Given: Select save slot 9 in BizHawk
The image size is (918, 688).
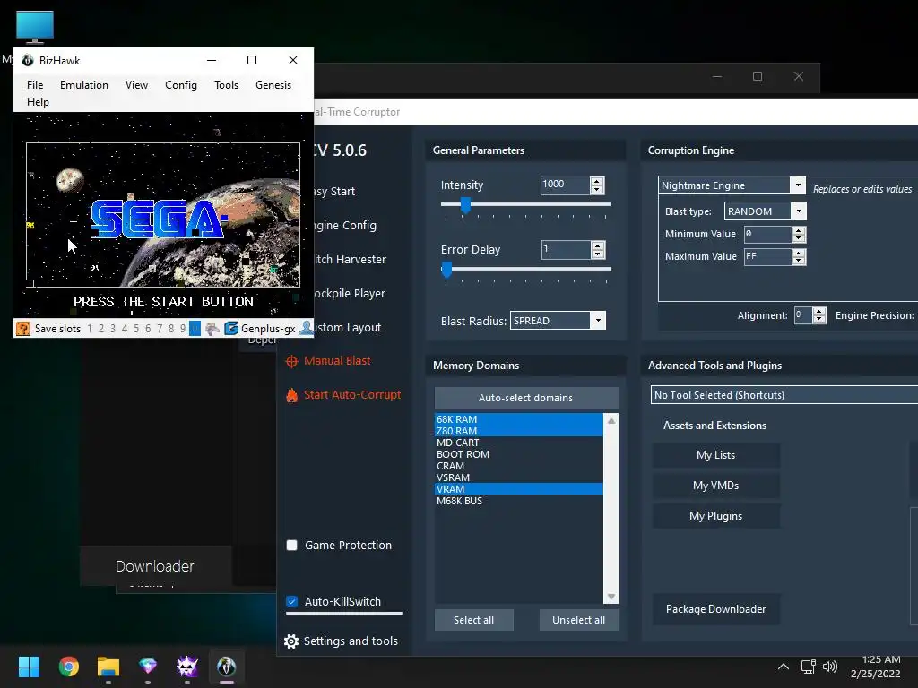Looking at the screenshot, I should click(x=183, y=328).
